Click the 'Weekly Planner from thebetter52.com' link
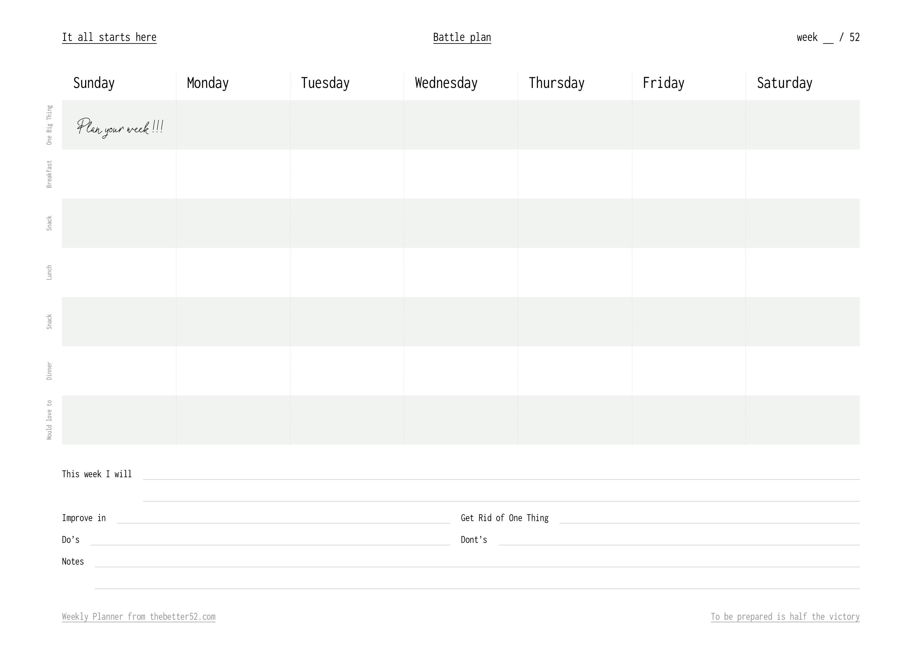Image resolution: width=922 pixels, height=651 pixels. (x=139, y=617)
